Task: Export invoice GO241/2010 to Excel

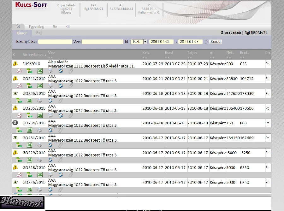Action: 40,86
